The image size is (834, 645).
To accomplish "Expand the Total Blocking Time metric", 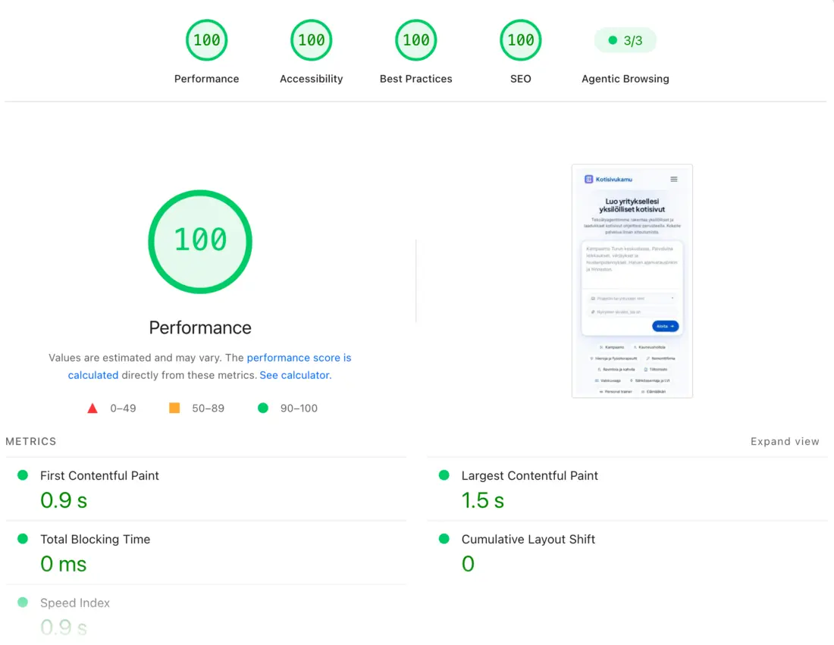I will pyautogui.click(x=205, y=553).
